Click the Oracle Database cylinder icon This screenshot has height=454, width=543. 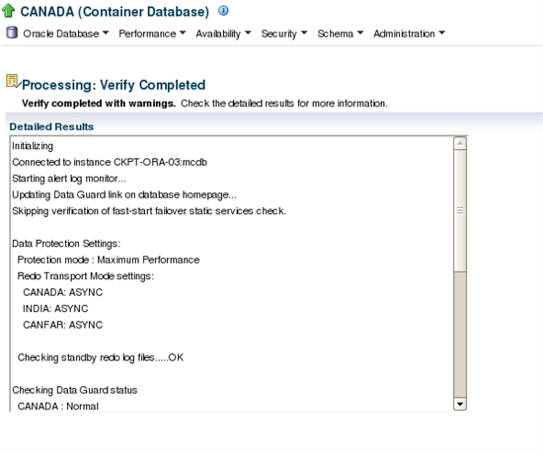[x=12, y=33]
